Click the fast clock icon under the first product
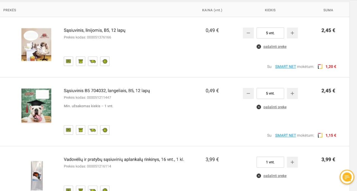Screen dimensions: 357x191 tap(105, 61)
